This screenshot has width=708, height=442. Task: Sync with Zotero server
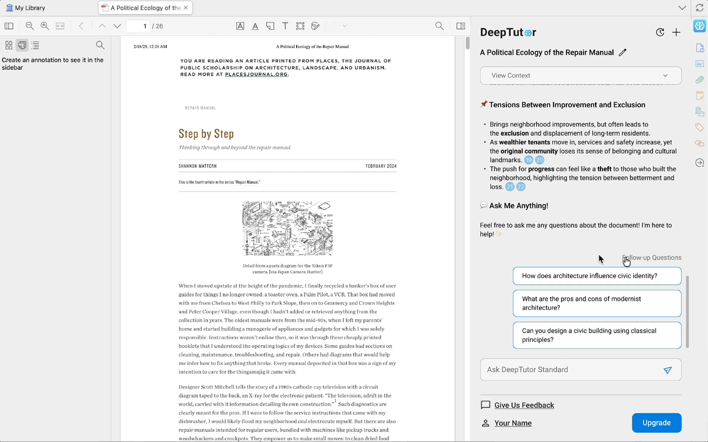pyautogui.click(x=700, y=8)
